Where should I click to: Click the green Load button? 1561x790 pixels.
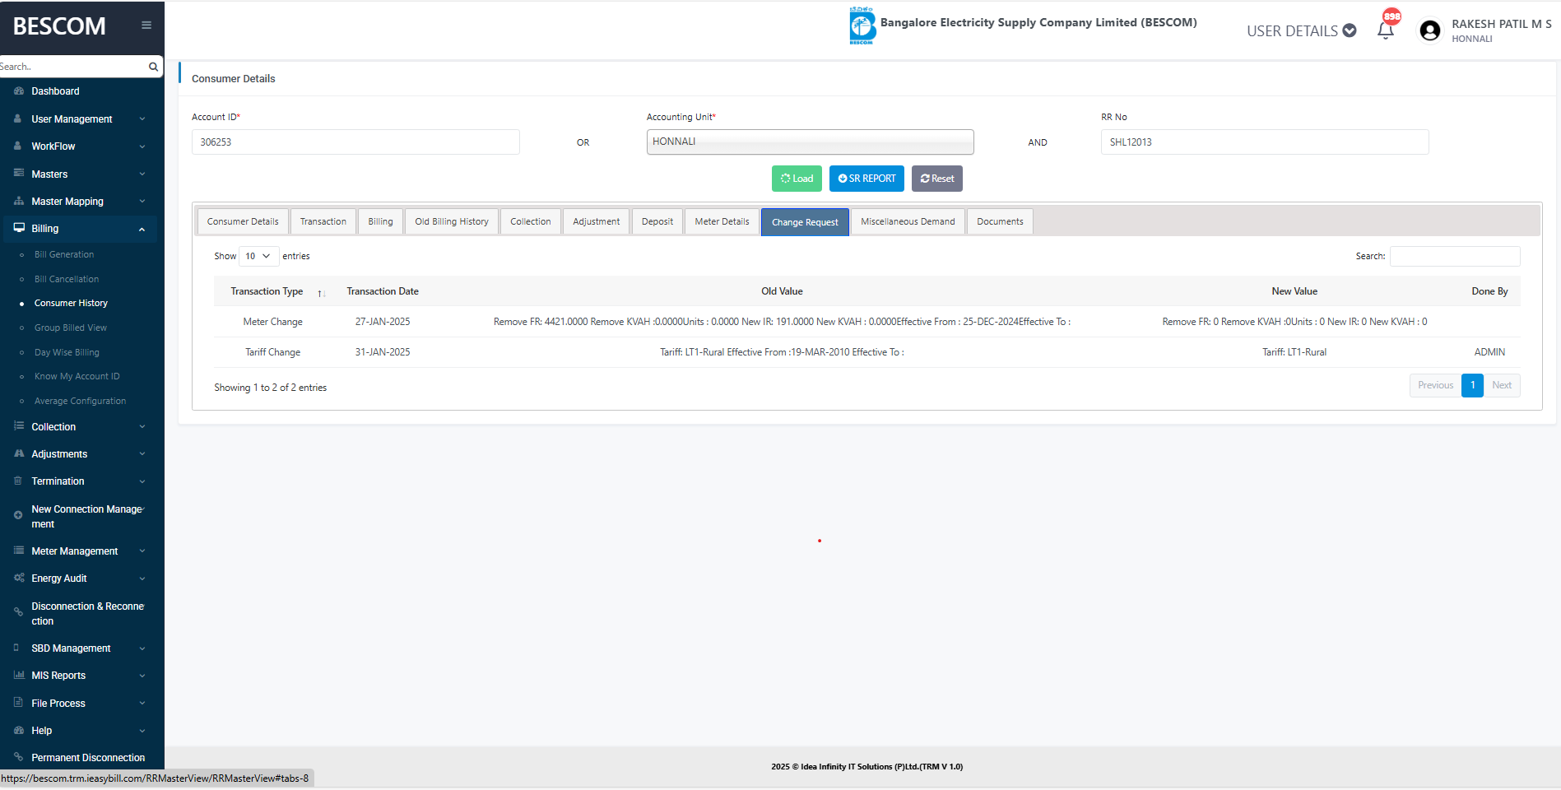(797, 179)
